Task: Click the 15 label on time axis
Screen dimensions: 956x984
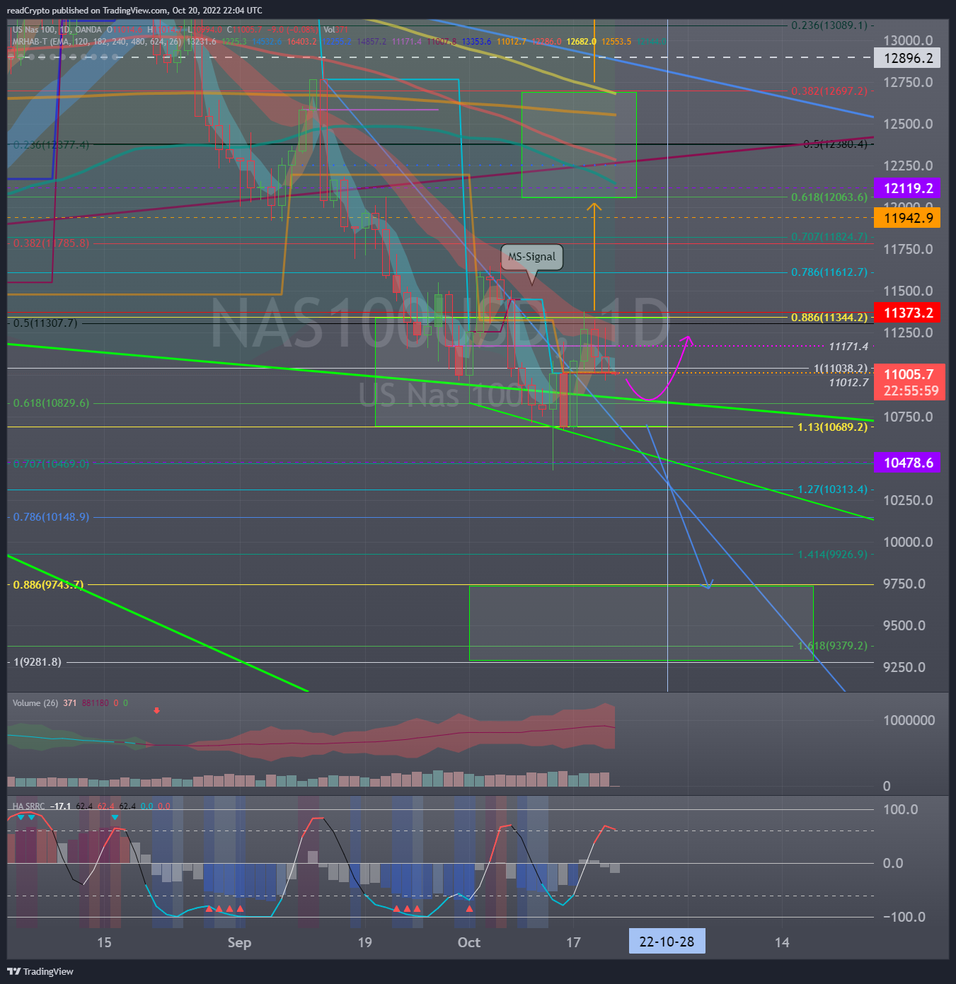Action: 104,942
